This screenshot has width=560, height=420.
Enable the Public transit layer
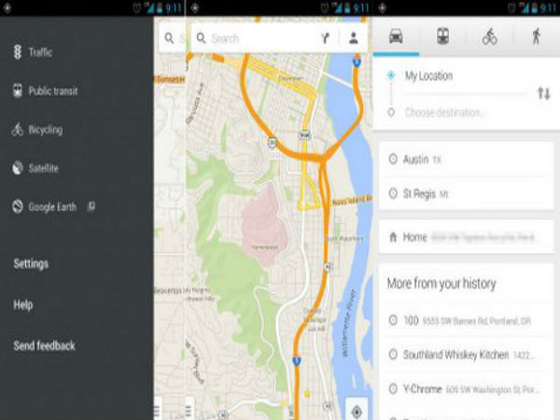tap(52, 91)
